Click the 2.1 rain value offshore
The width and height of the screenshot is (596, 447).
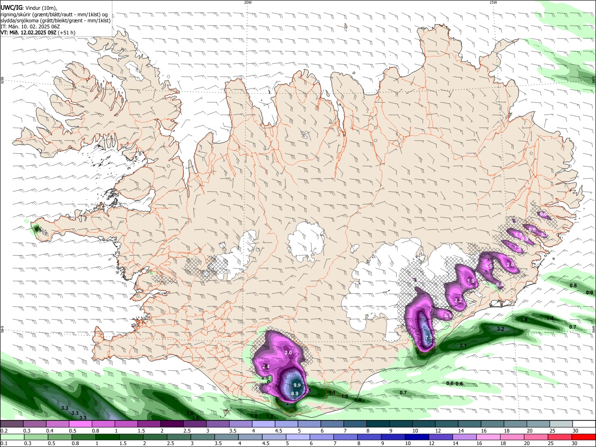[463, 345]
